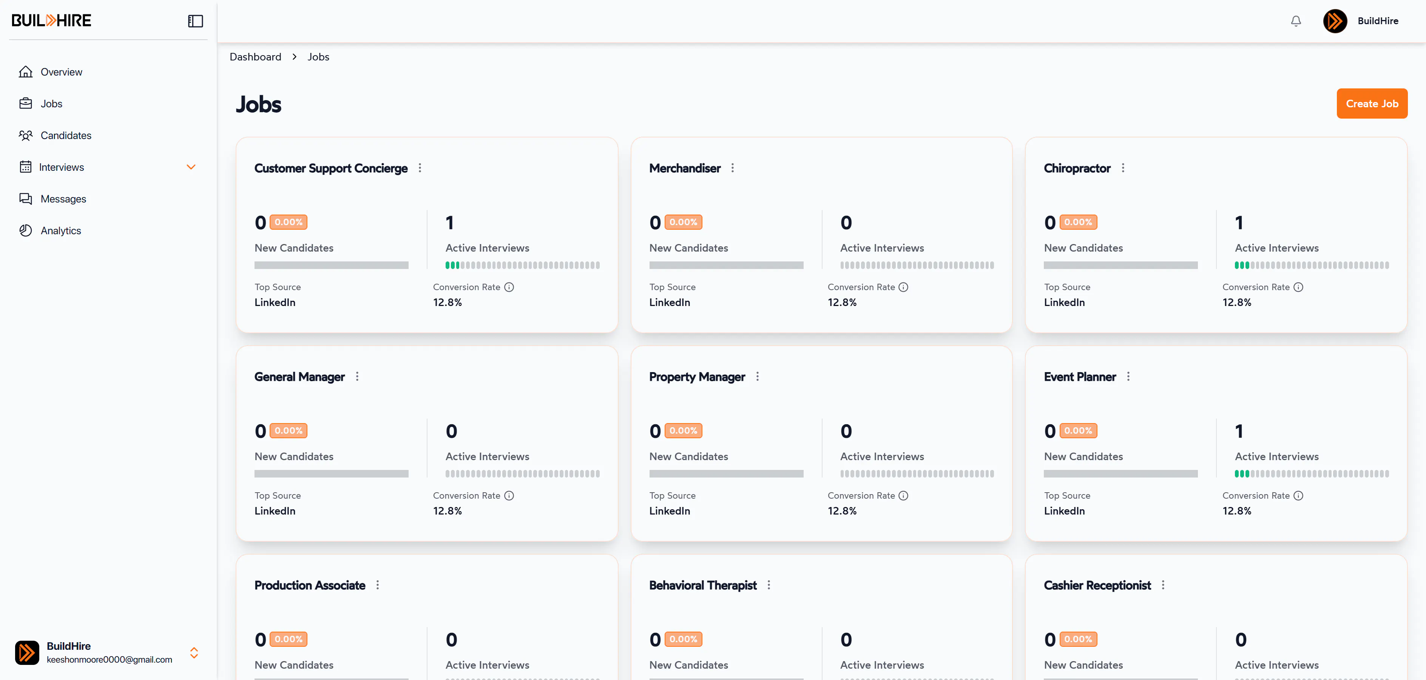Open account switcher arrows at sidebar bottom

(x=194, y=652)
